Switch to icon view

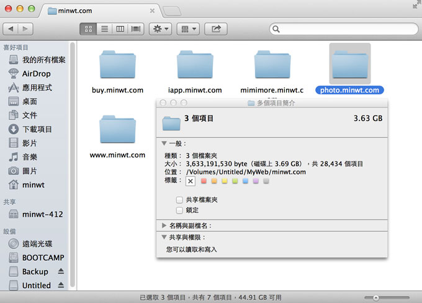[88, 29]
